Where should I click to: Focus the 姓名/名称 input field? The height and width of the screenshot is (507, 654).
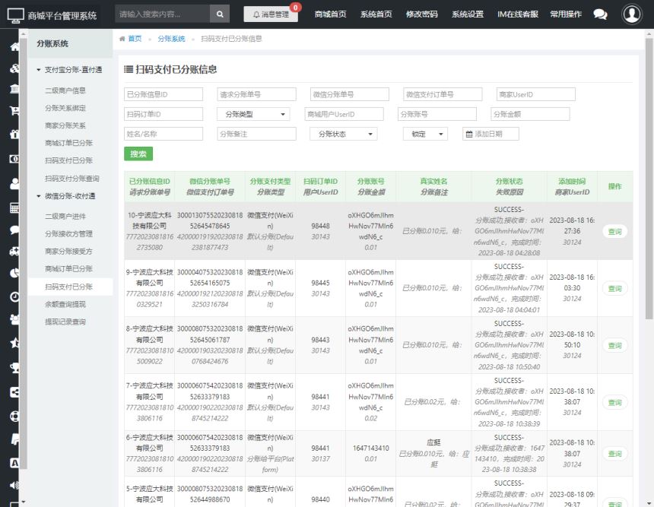tap(163, 134)
